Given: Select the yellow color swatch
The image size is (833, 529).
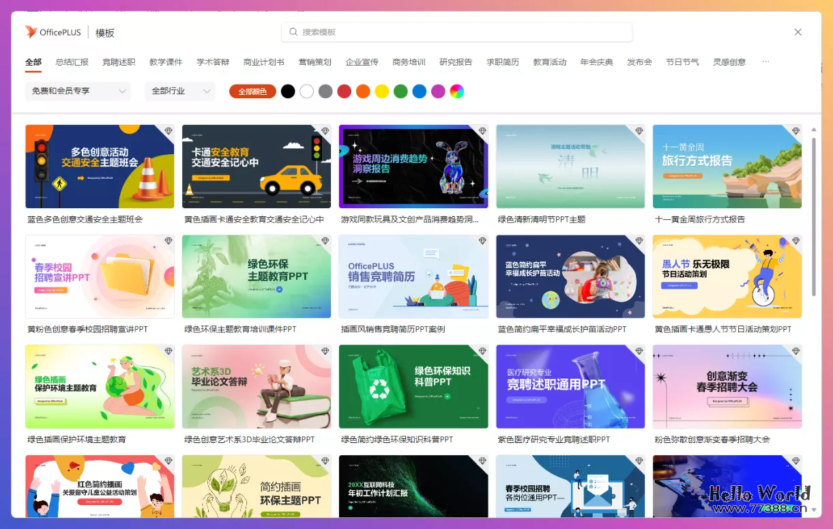Looking at the screenshot, I should point(382,91).
